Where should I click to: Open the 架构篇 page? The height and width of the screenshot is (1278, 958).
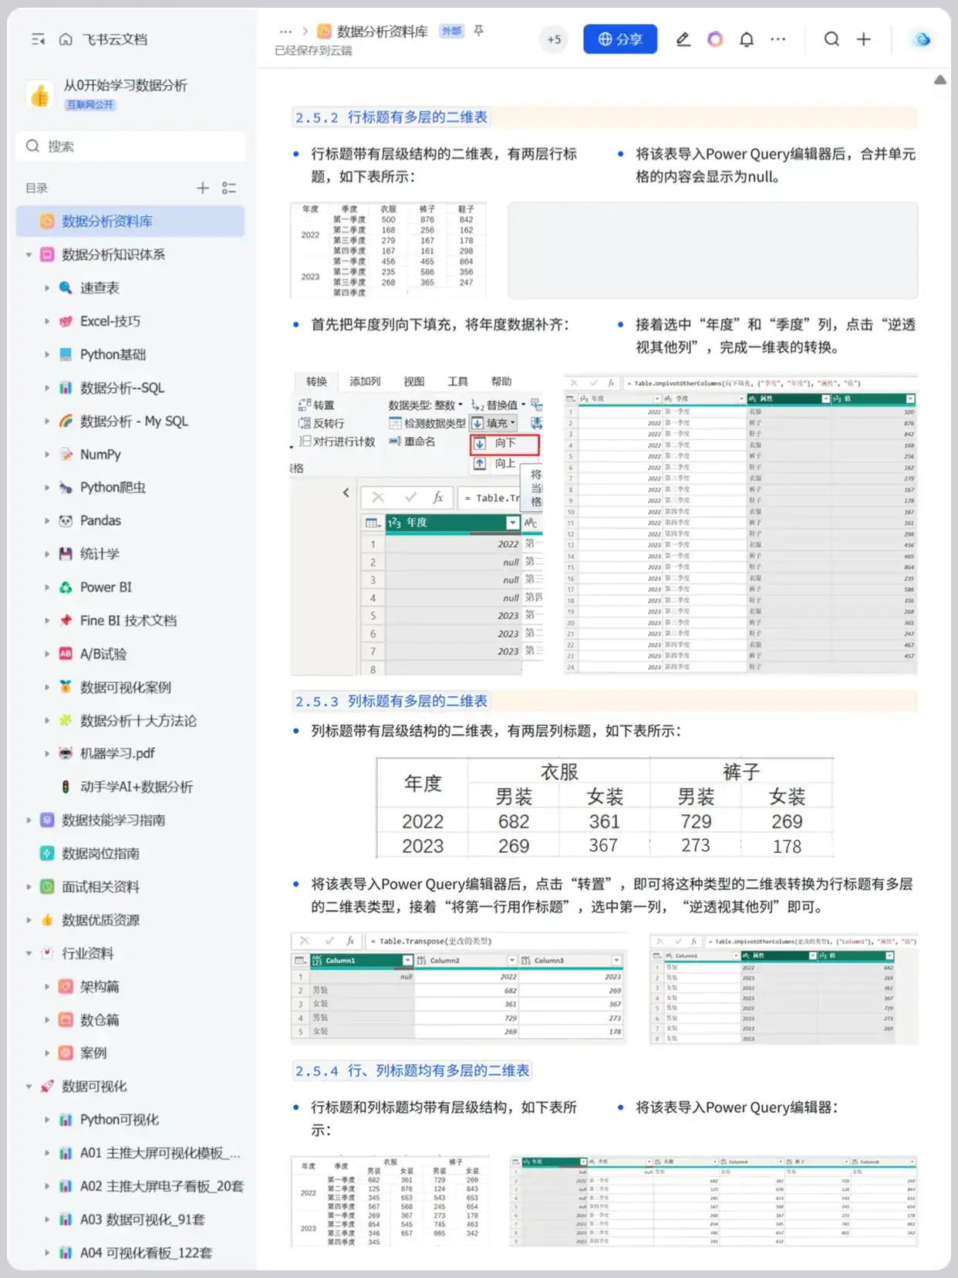[100, 986]
